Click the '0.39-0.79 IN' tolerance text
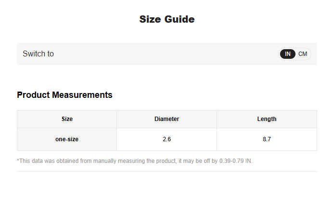The image size is (320, 201). 236,161
